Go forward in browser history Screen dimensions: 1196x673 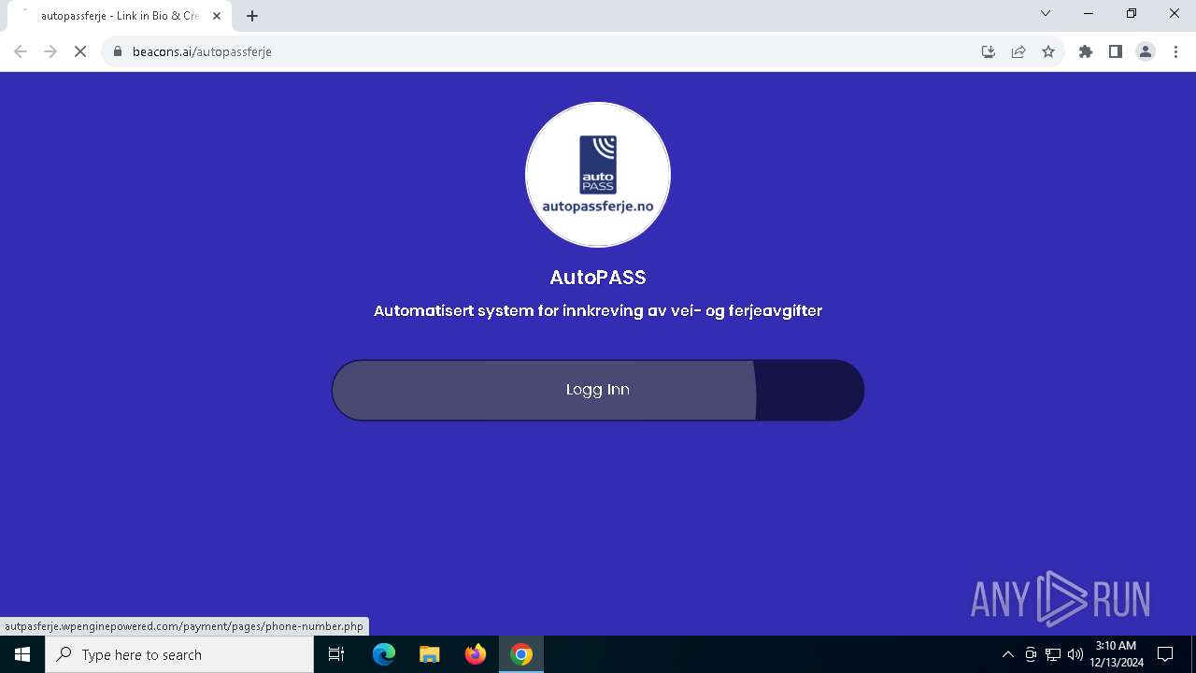(50, 51)
